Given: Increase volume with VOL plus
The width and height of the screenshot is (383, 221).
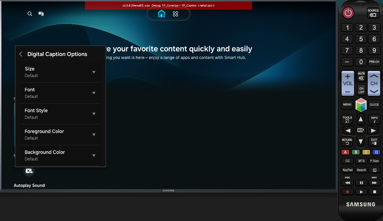Looking at the screenshot, I should pos(347,76).
